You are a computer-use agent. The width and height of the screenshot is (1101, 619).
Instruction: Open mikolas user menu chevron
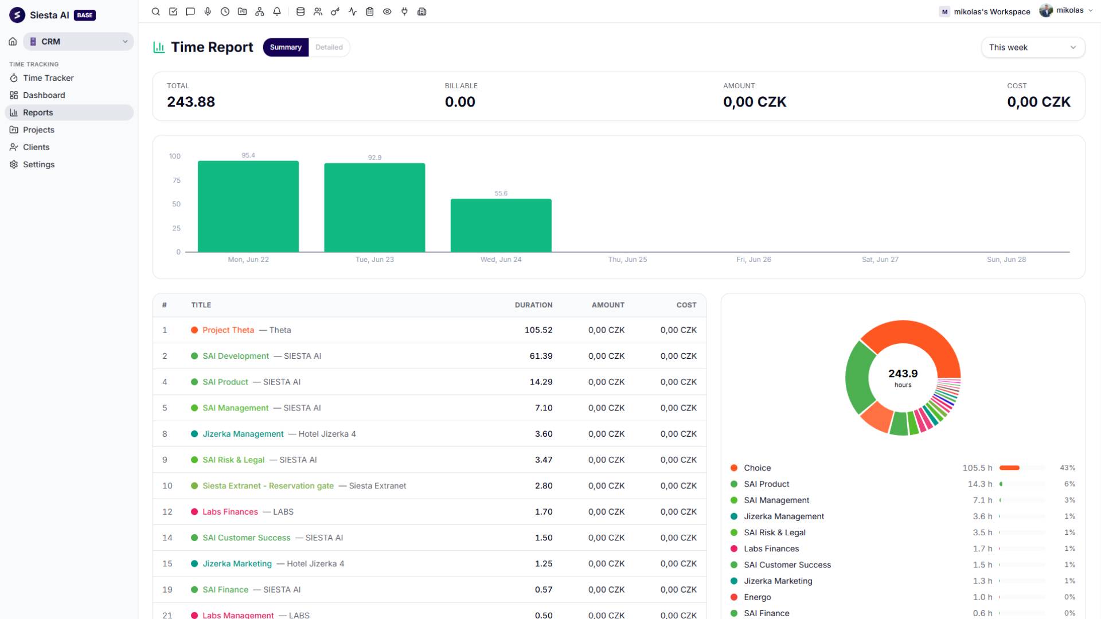[1090, 10]
